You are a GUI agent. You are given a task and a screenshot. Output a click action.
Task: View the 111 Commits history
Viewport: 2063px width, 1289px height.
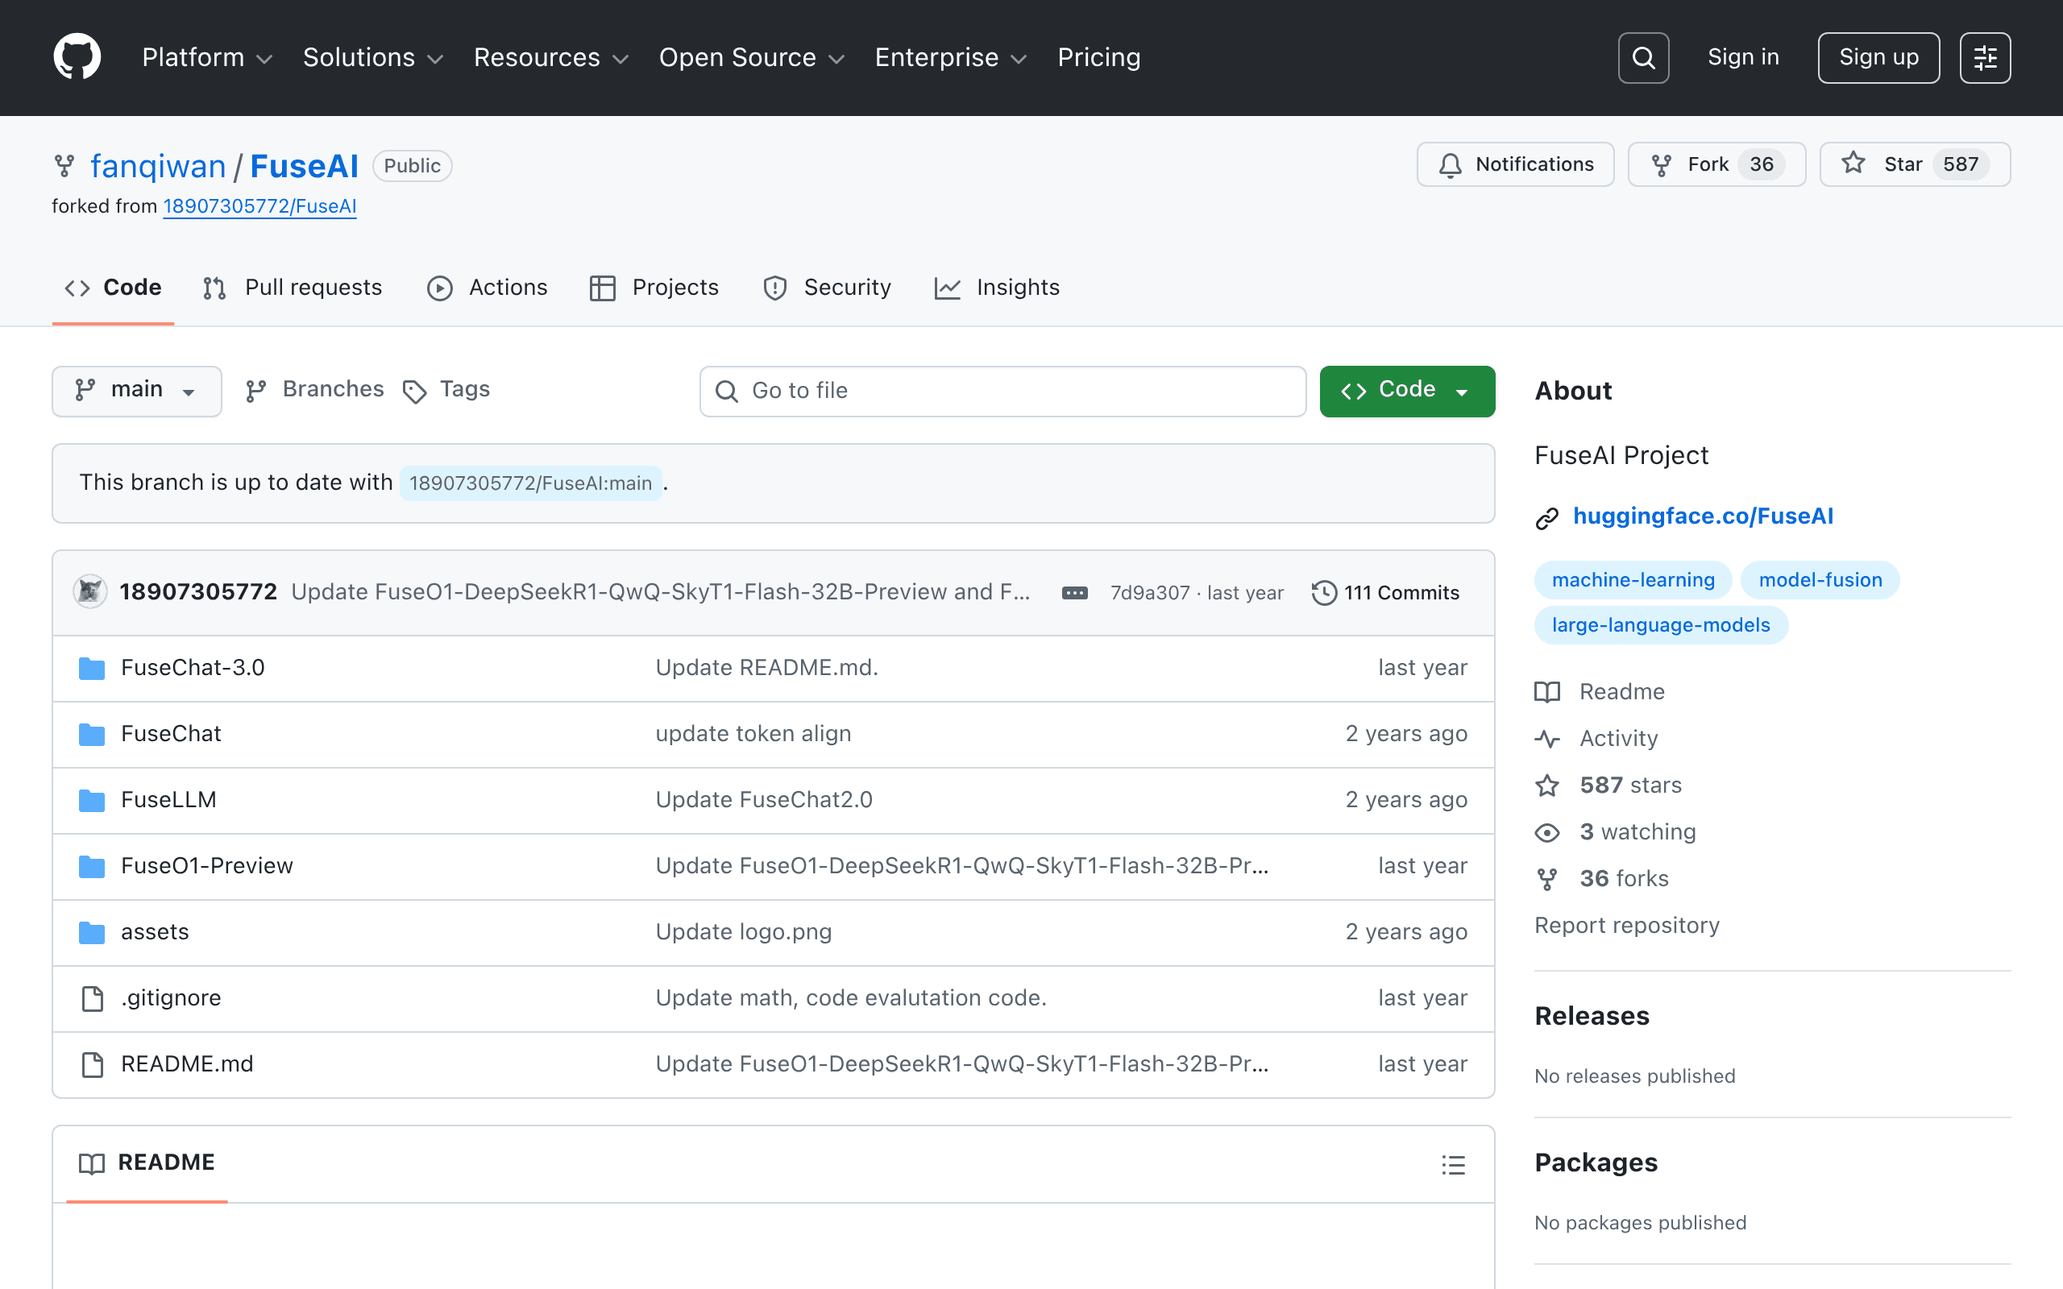point(1386,592)
